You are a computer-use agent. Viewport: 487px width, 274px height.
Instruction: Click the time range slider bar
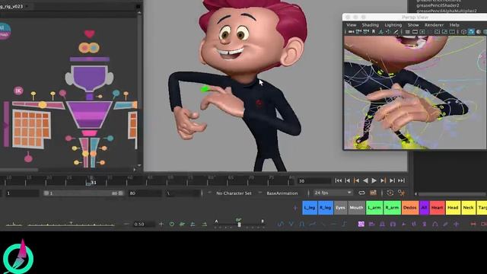[x=83, y=193]
